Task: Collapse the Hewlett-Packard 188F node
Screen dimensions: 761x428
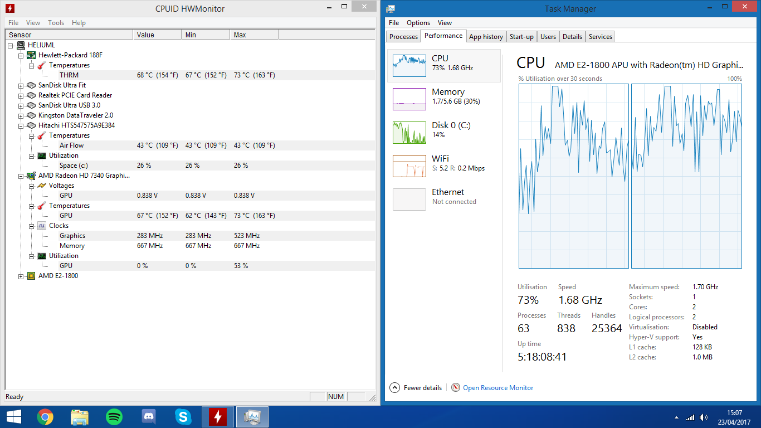Action: coord(21,55)
